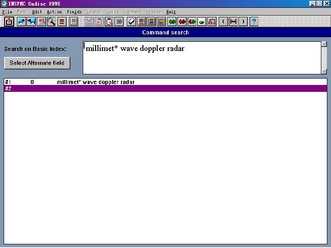Click the red-and-green circles NOT icon
The height and width of the screenshot is (248, 331).
tap(192, 22)
